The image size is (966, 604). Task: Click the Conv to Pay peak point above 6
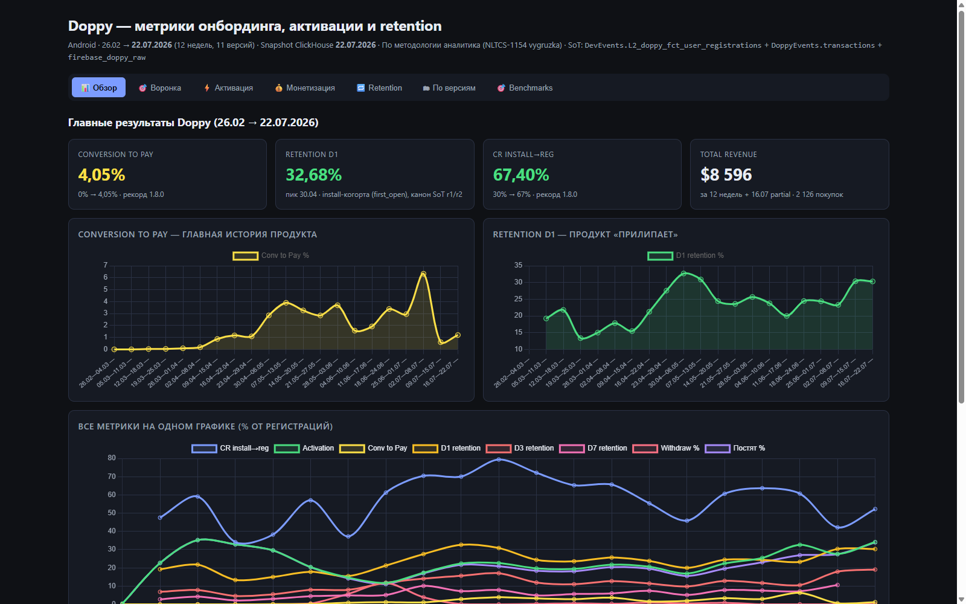tap(423, 274)
